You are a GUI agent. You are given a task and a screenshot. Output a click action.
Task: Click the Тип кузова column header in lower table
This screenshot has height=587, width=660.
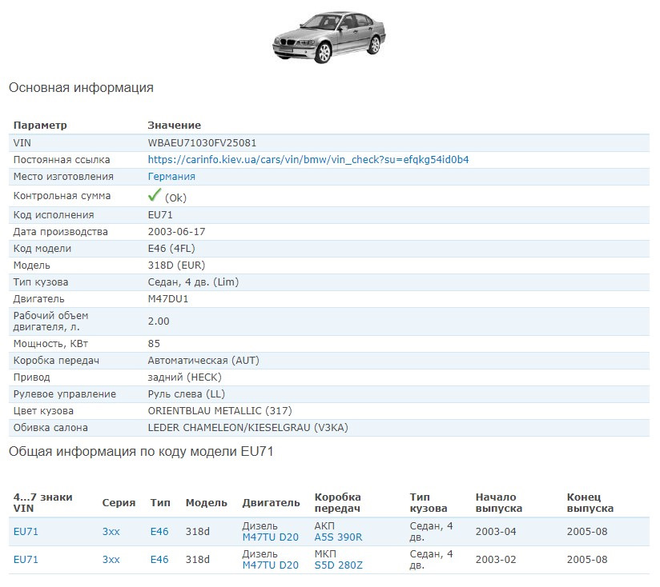click(429, 503)
